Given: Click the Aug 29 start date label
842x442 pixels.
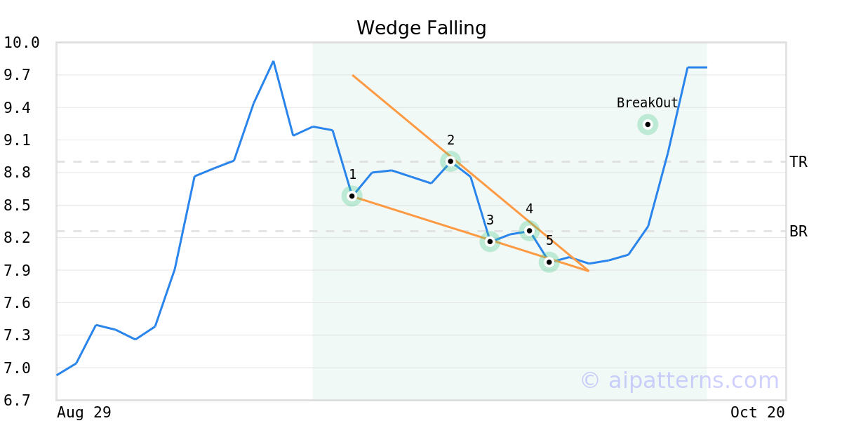Looking at the screenshot, I should (x=83, y=413).
